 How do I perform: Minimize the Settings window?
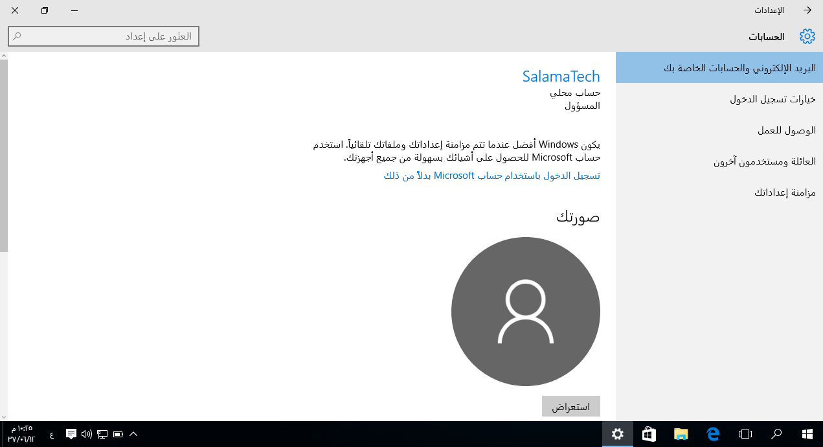74,10
